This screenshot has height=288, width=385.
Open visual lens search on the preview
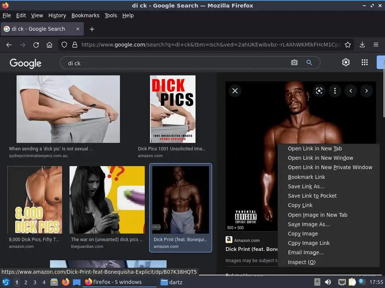click(x=319, y=91)
